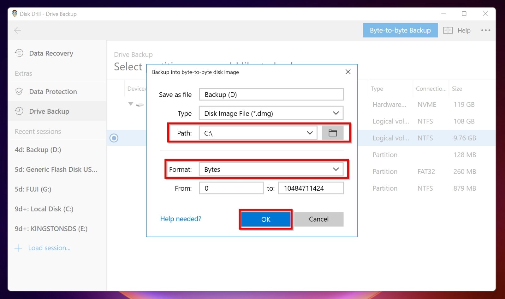This screenshot has height=299, width=505.
Task: Open the Drive Backup tool
Action: 49,111
